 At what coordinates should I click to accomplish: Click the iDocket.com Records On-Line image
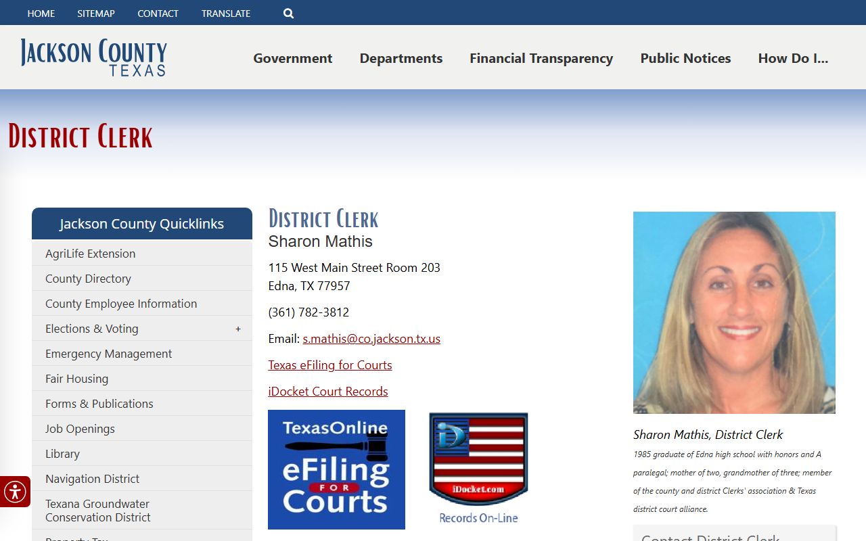click(x=478, y=469)
